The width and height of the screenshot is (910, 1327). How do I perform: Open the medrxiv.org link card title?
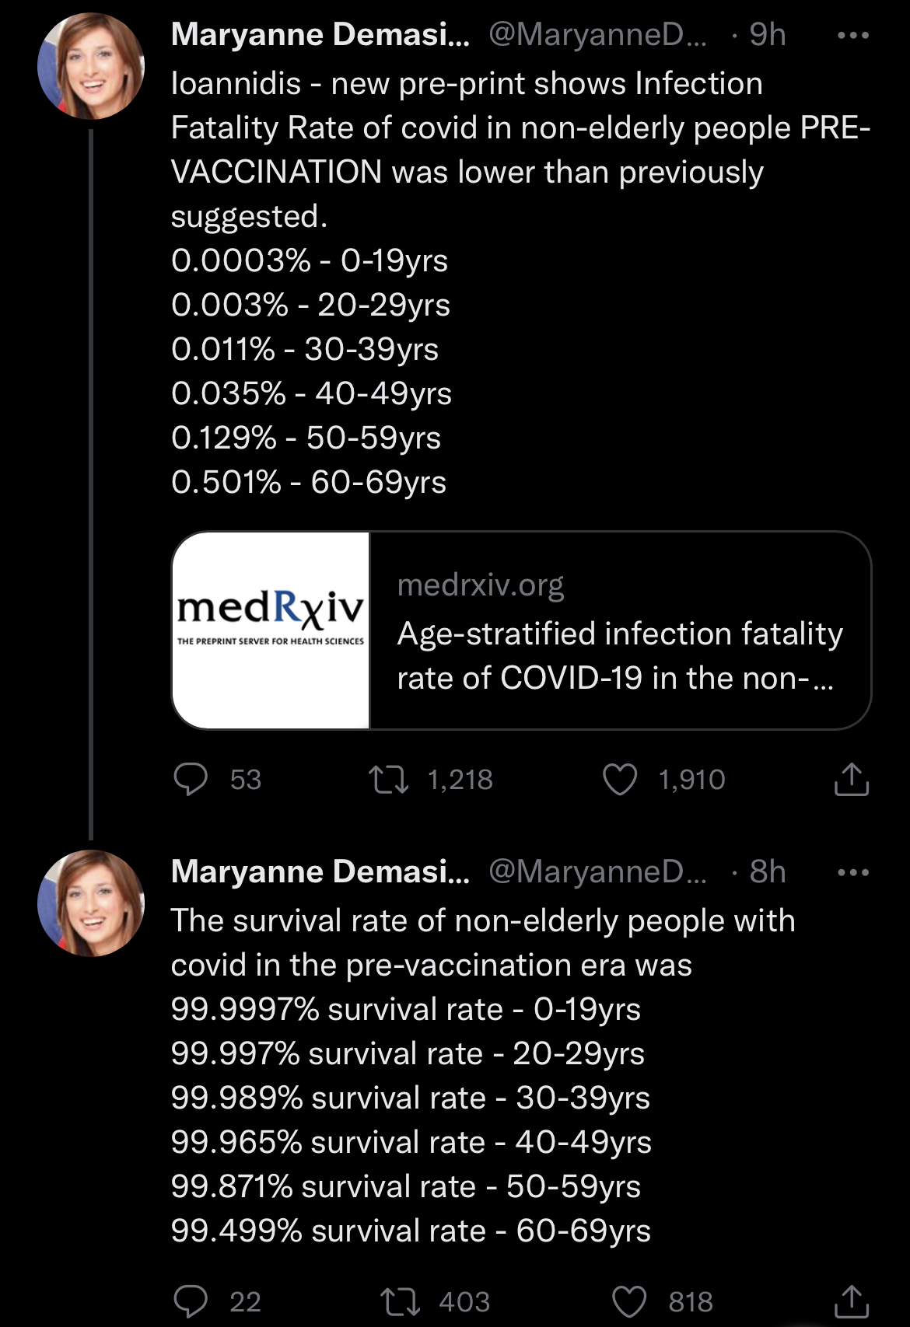coord(619,655)
